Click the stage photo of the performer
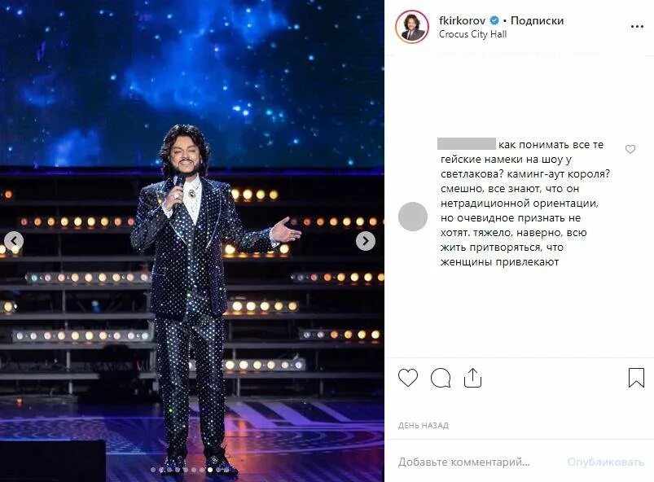This screenshot has height=482, width=654. tap(192, 241)
